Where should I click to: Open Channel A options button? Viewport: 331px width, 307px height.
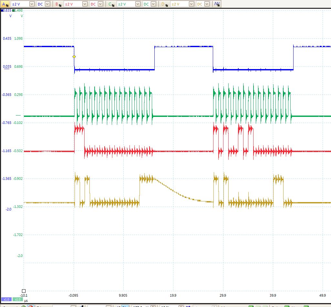[x=5, y=4]
